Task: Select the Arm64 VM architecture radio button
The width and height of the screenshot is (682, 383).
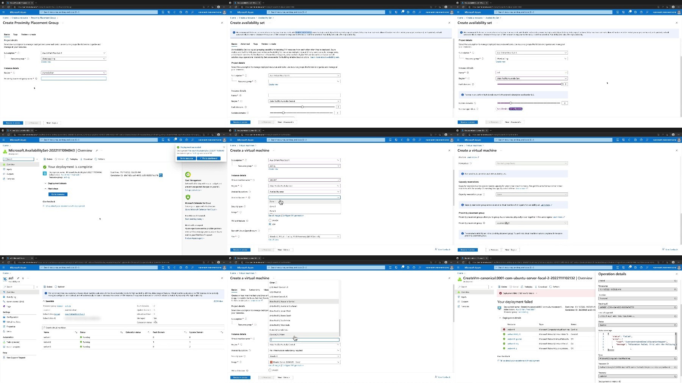Action: [270, 220]
